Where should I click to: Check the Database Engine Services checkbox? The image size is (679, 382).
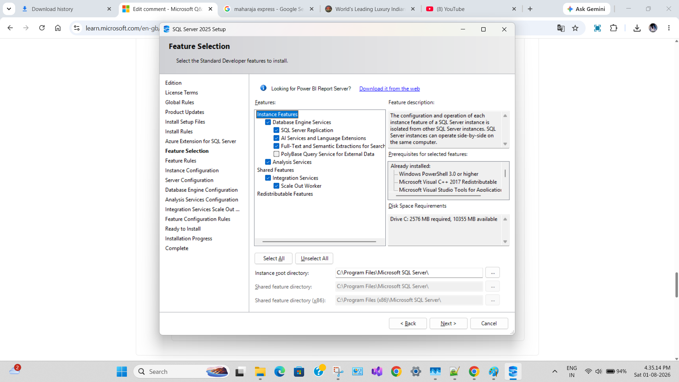pos(268,122)
